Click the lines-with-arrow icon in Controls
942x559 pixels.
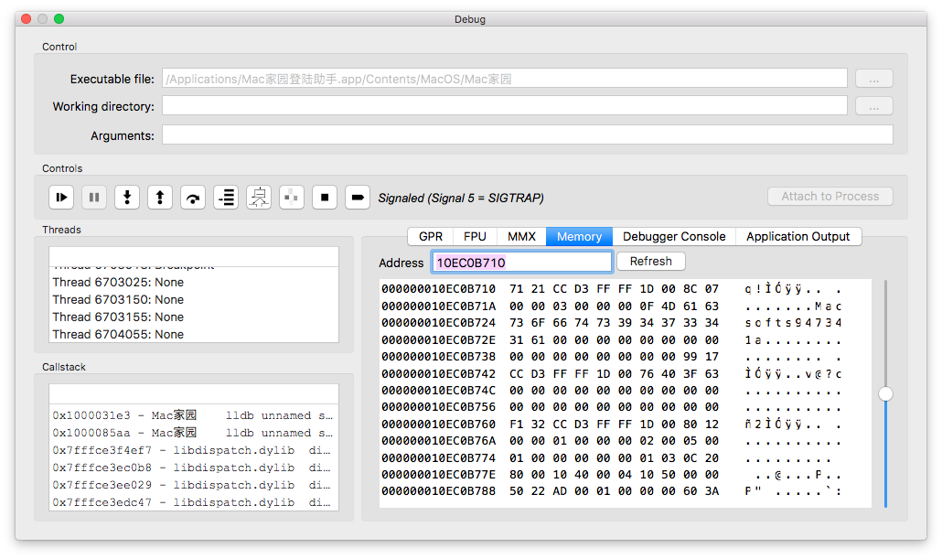pyautogui.click(x=226, y=197)
